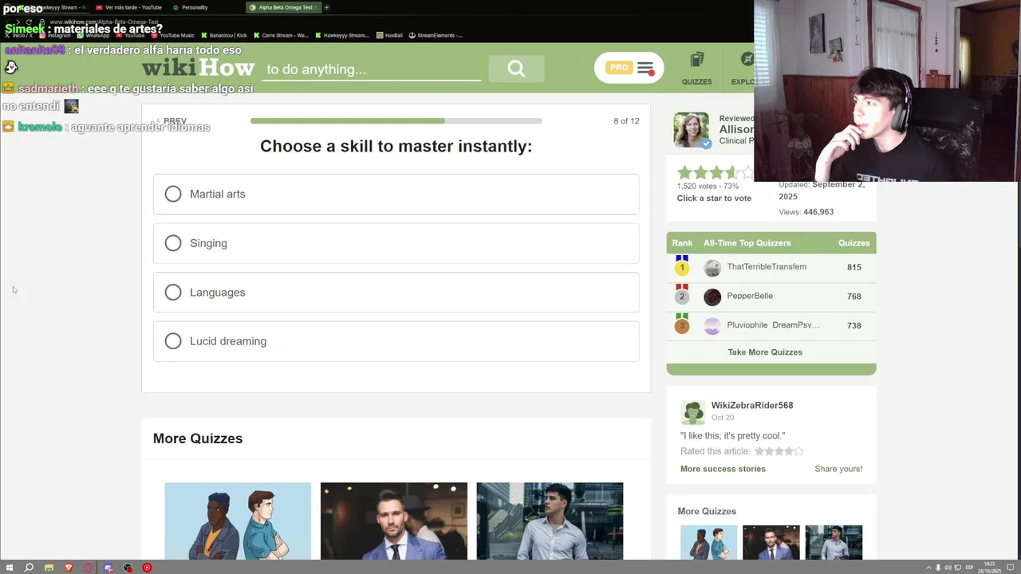This screenshot has width=1021, height=574.
Task: Click the taskbar clock showing 18:23
Action: click(990, 568)
